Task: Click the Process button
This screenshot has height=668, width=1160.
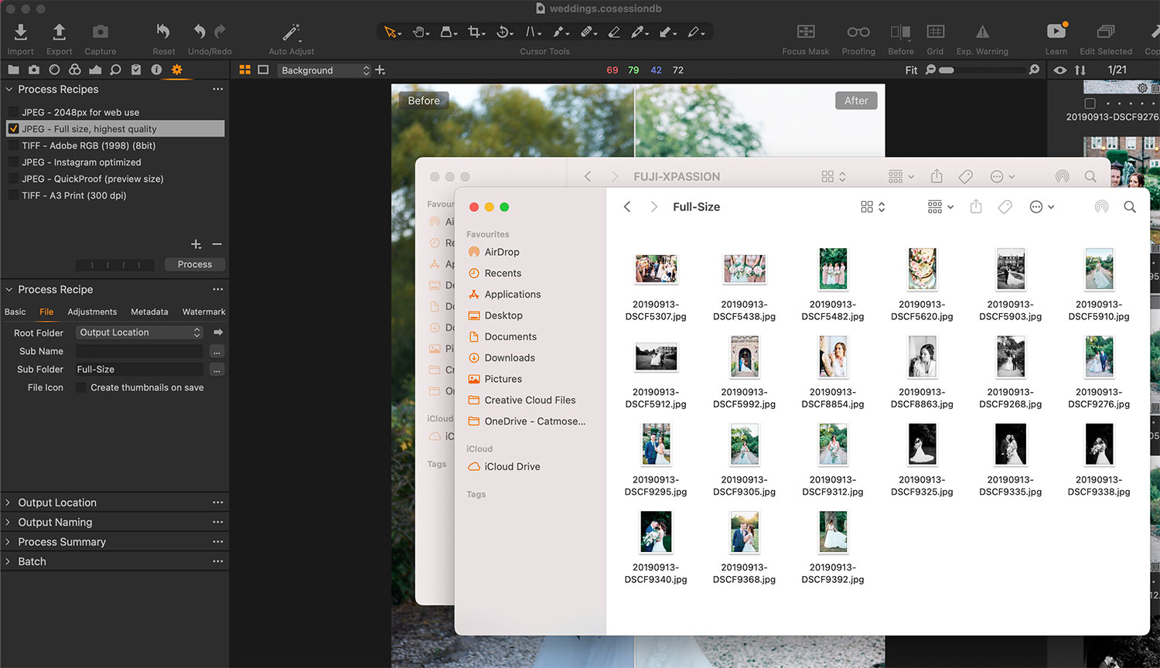Action: pos(195,264)
